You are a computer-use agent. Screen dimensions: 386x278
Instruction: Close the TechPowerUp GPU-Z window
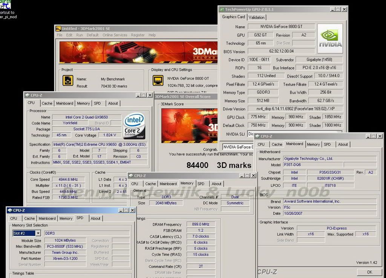point(344,9)
